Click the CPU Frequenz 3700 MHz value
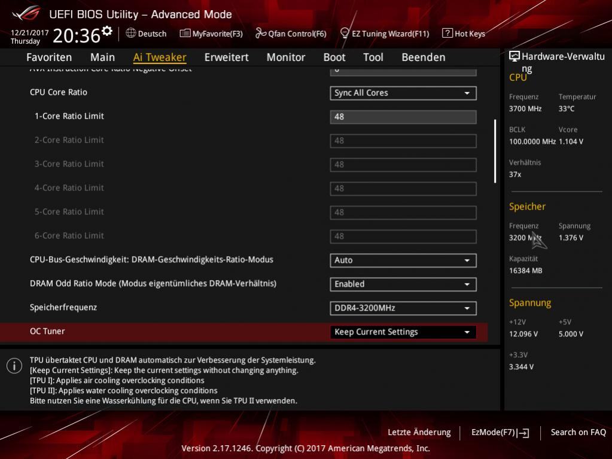This screenshot has height=459, width=612. (525, 109)
